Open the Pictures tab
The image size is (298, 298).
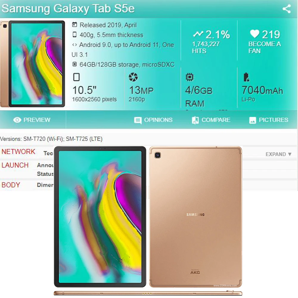(268, 120)
